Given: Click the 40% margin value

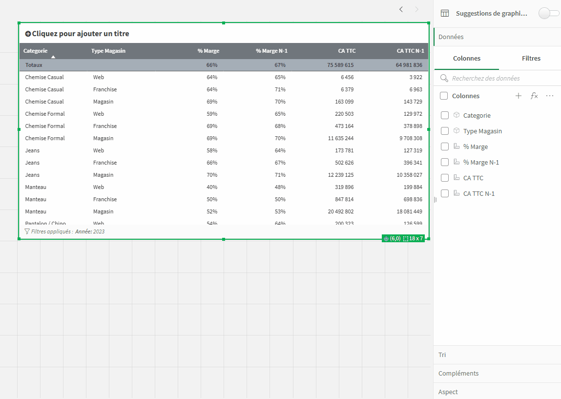Looking at the screenshot, I should pos(212,187).
